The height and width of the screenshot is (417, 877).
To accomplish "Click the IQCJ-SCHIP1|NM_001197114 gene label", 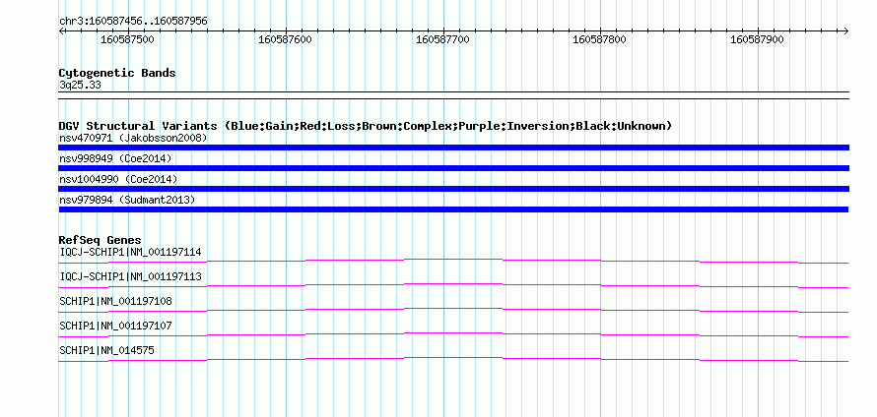I will tap(130, 253).
